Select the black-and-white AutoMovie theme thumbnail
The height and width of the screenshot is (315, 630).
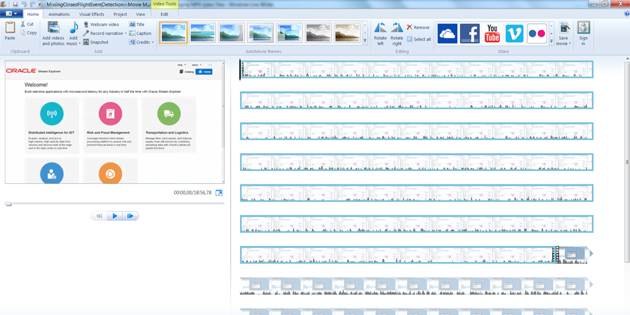[318, 33]
